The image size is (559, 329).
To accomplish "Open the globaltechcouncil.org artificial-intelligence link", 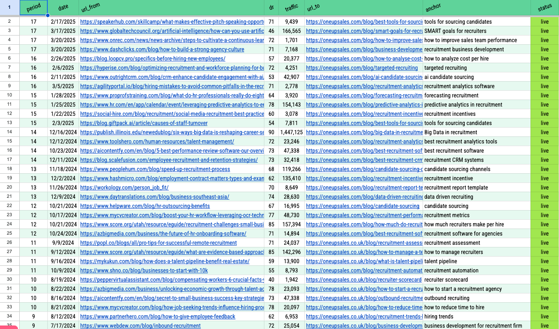I will [172, 31].
